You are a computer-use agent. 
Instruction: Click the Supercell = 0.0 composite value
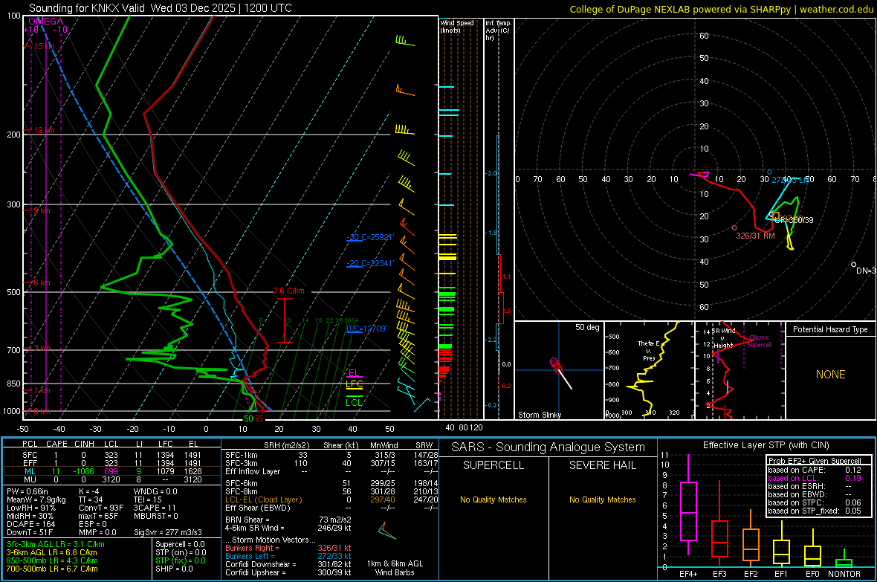(x=180, y=545)
